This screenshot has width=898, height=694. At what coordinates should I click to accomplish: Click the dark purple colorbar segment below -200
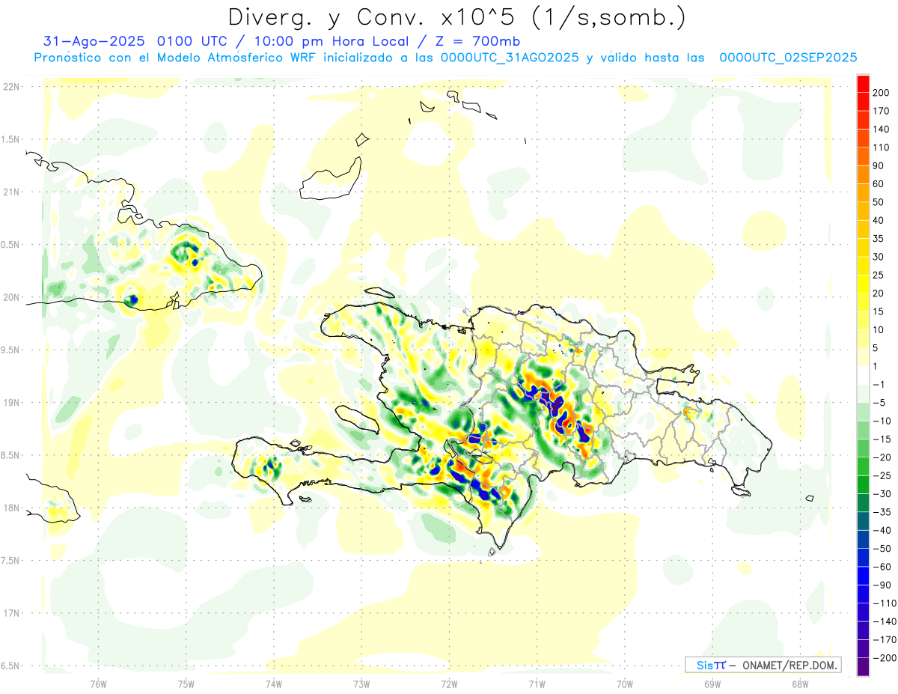point(863,667)
